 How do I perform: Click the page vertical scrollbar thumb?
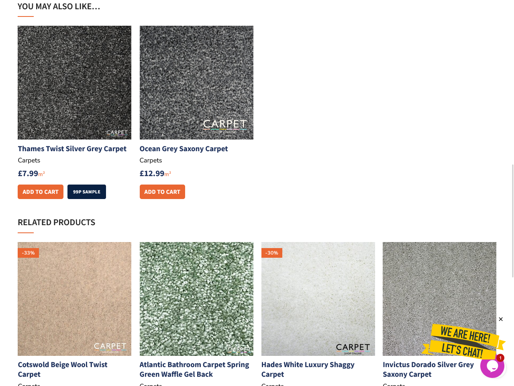[x=512, y=221]
